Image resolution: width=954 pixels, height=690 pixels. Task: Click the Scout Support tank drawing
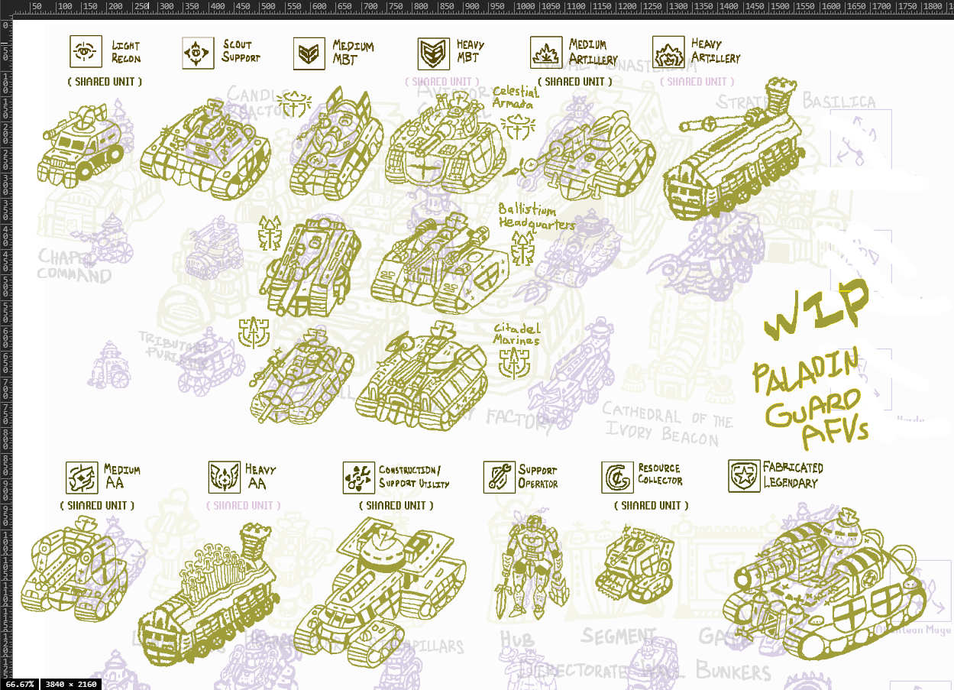[205, 151]
